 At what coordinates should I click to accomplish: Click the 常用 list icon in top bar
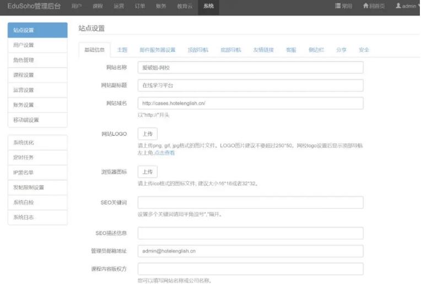(x=338, y=6)
